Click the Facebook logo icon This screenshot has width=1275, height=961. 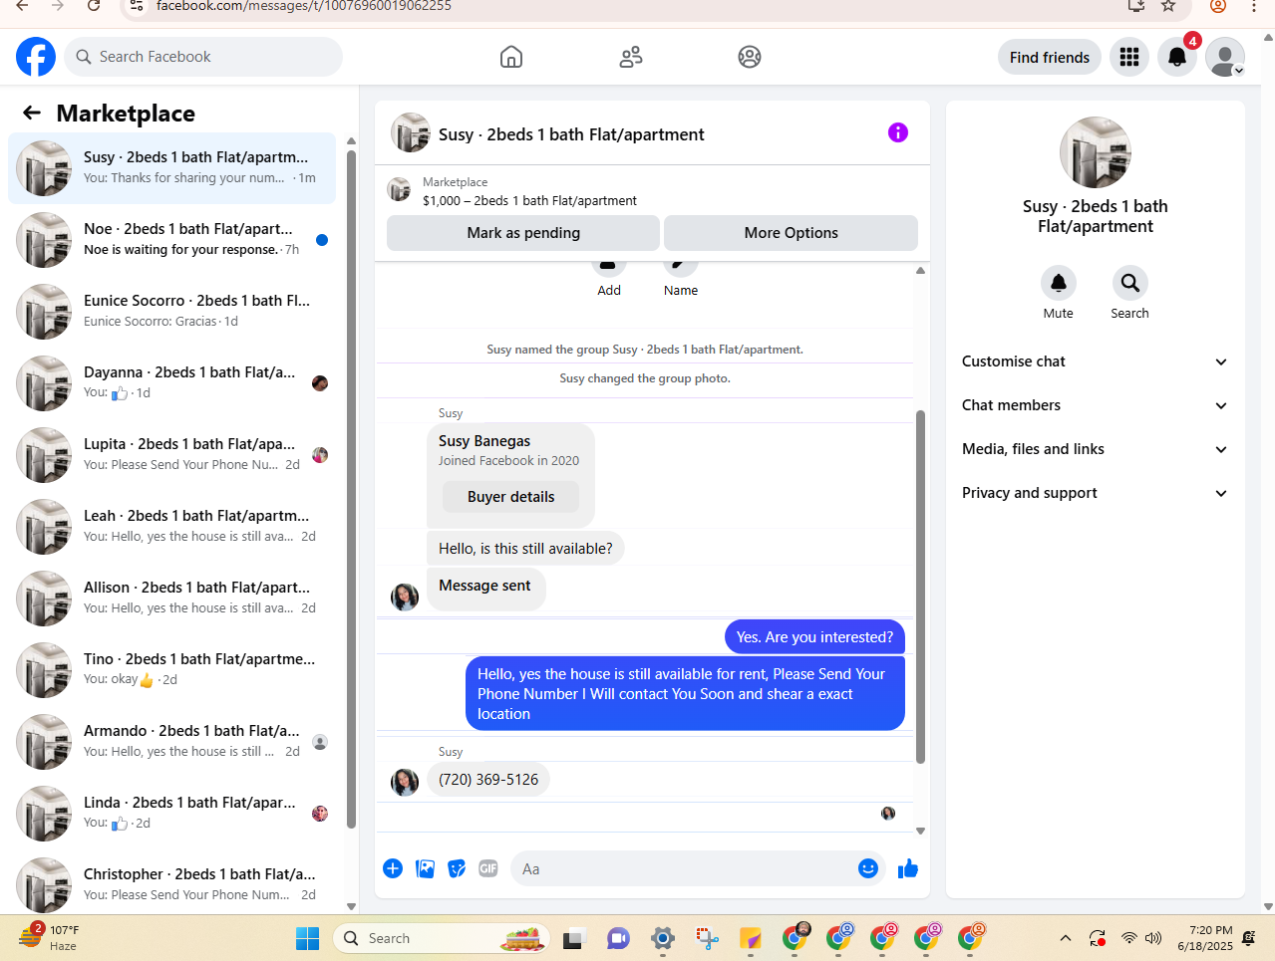click(36, 57)
